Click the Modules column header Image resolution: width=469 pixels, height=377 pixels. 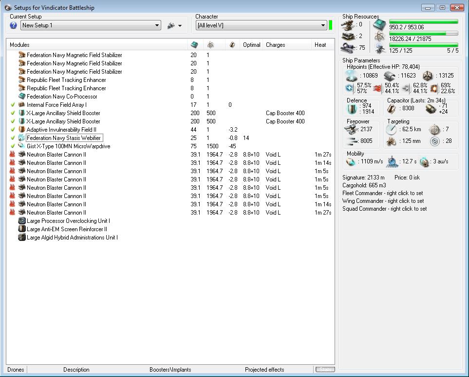96,45
